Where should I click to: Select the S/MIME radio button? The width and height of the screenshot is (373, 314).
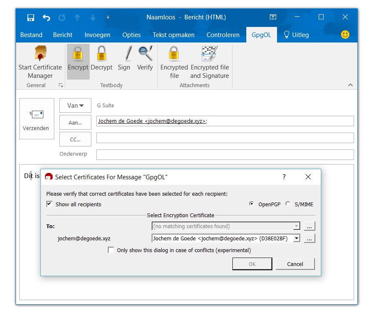pyautogui.click(x=288, y=204)
